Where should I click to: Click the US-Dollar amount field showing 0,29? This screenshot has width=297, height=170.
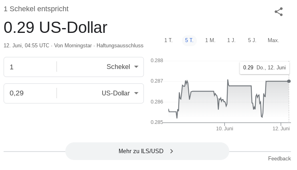(x=30, y=93)
